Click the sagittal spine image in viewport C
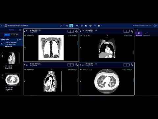Viewport: 158px width, 119px height. coord(50,81)
